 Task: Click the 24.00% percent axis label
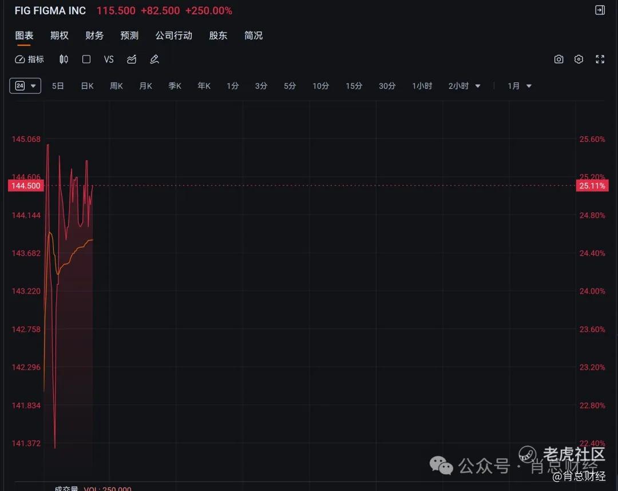coord(592,291)
